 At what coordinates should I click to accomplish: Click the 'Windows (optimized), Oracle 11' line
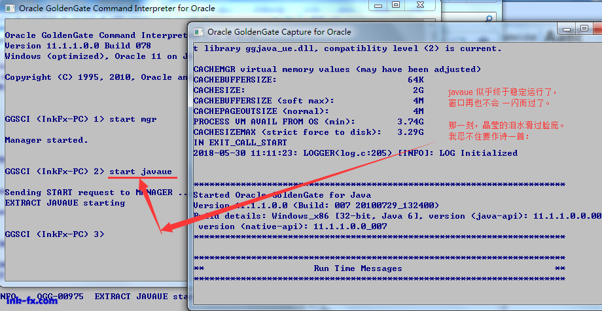click(x=96, y=56)
